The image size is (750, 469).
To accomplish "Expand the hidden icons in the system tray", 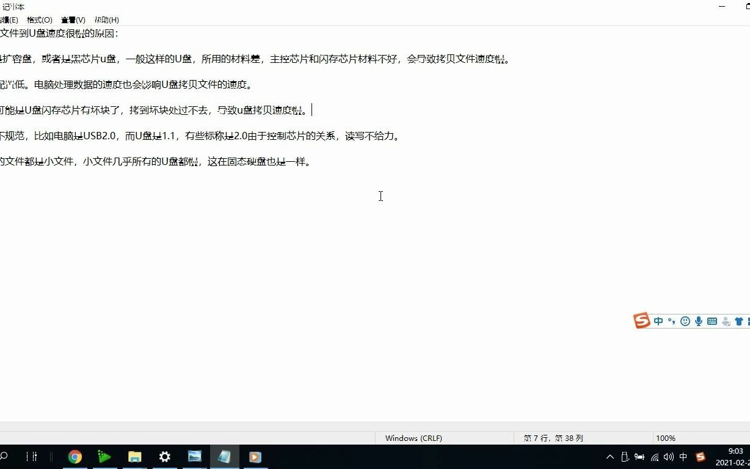I will tap(610, 456).
